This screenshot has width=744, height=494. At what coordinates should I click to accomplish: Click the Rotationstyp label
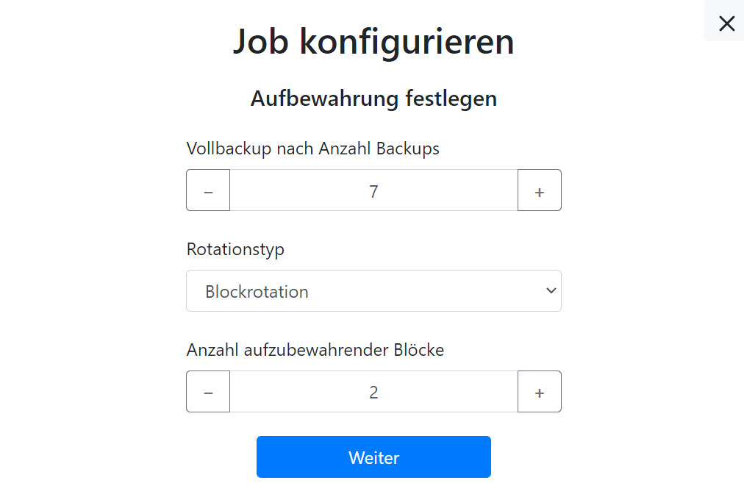pos(235,249)
